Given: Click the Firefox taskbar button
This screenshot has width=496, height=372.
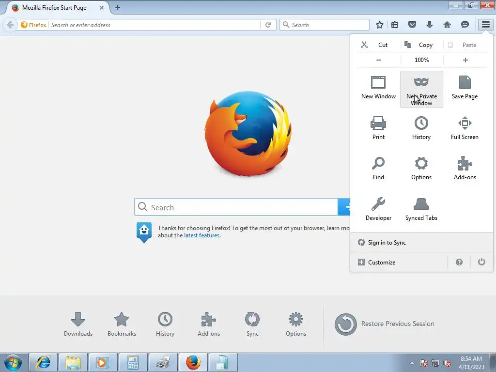Looking at the screenshot, I should click(193, 362).
